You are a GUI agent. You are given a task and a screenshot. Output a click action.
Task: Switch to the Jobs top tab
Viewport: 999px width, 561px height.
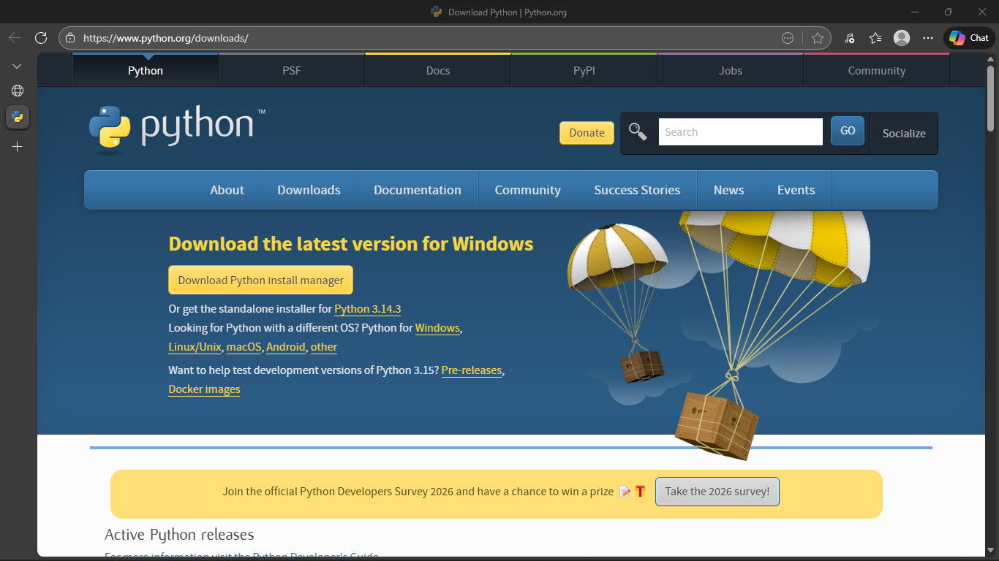click(x=731, y=70)
